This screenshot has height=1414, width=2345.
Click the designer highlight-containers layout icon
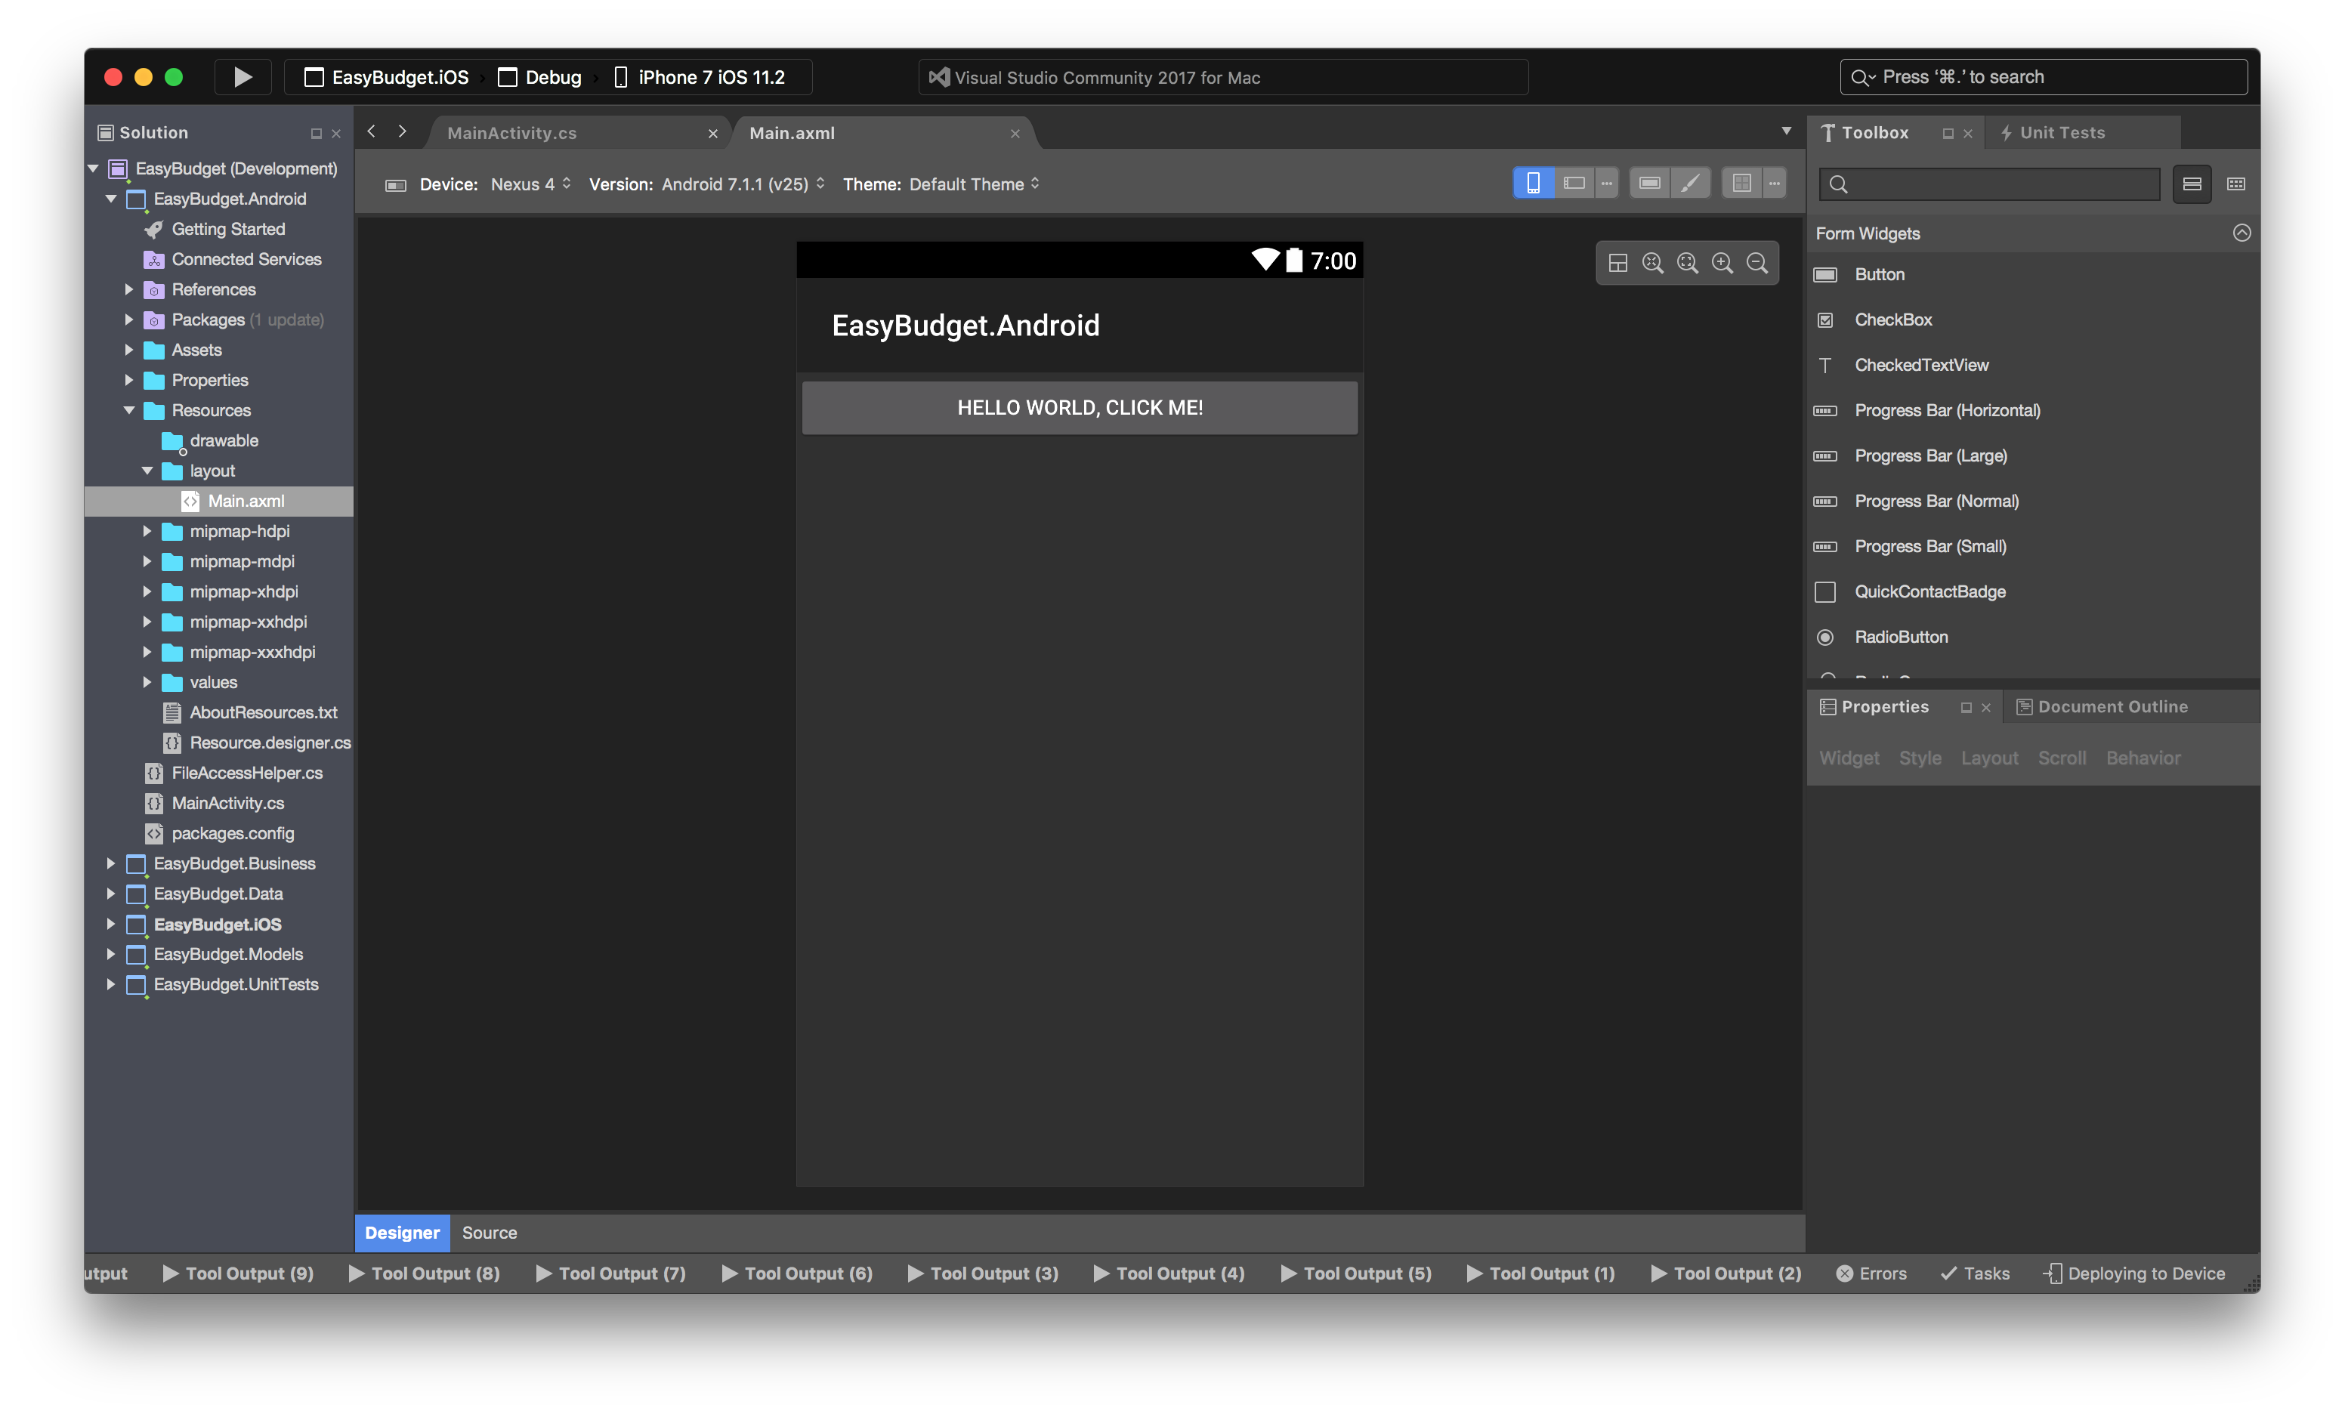point(1618,264)
